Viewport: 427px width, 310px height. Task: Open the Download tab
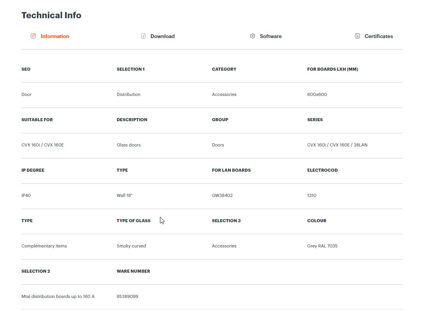(x=158, y=36)
